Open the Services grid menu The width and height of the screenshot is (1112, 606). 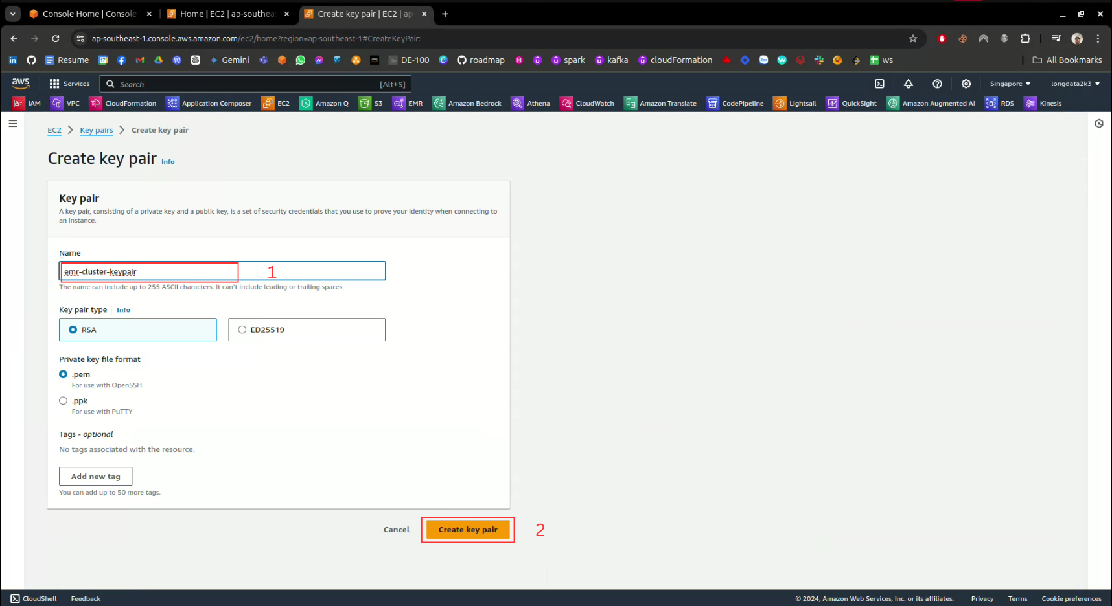pyautogui.click(x=69, y=84)
